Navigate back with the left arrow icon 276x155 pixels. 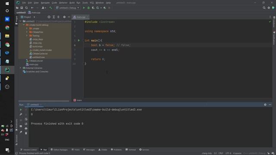[x=32, y=8]
